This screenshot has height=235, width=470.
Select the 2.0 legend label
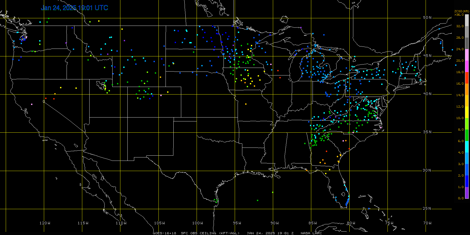click(x=461, y=175)
